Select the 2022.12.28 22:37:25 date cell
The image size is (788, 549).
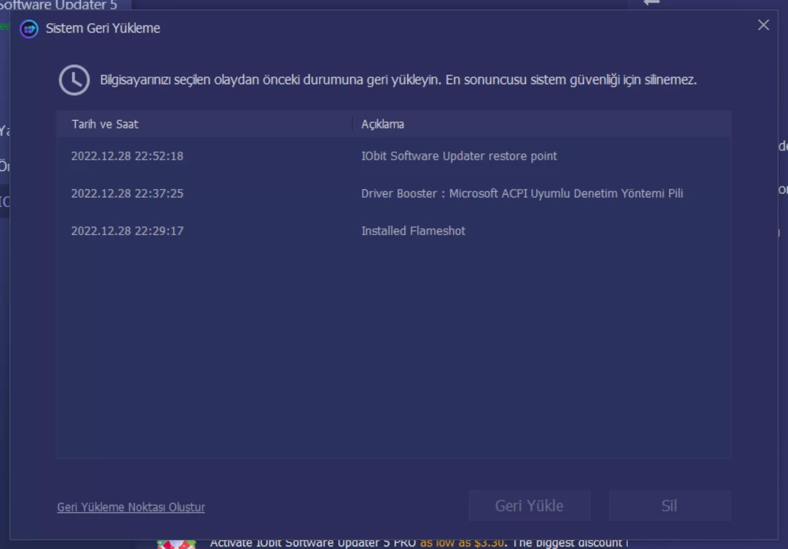click(x=127, y=193)
